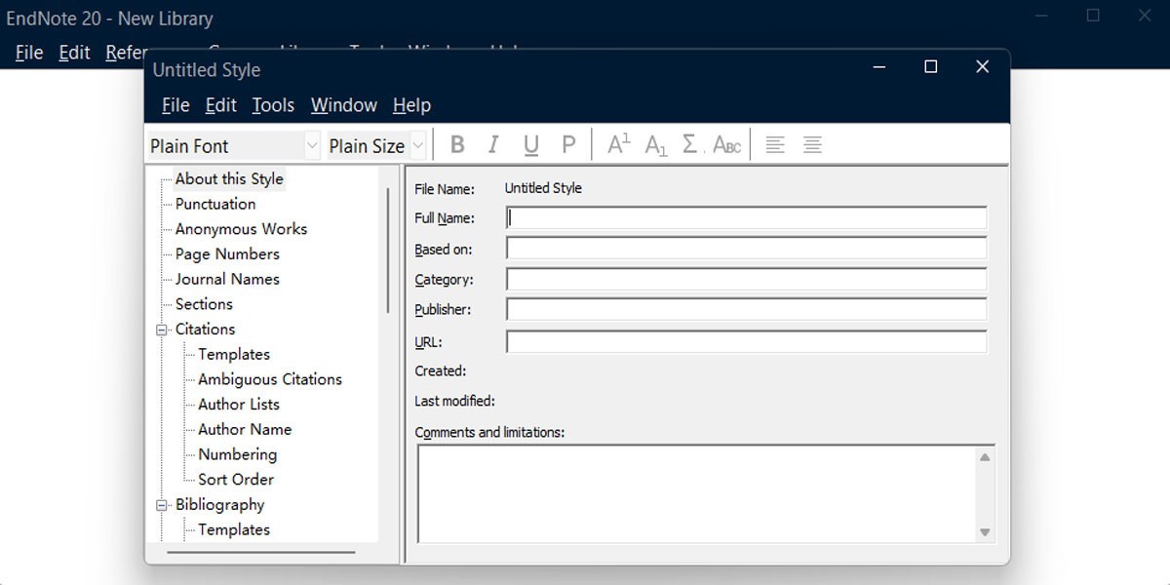Apply Underline formatting icon
Viewport: 1170px width, 585px height.
[530, 145]
